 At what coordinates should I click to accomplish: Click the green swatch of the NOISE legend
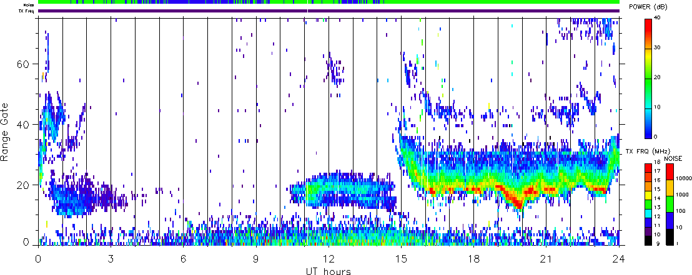[x=669, y=204]
